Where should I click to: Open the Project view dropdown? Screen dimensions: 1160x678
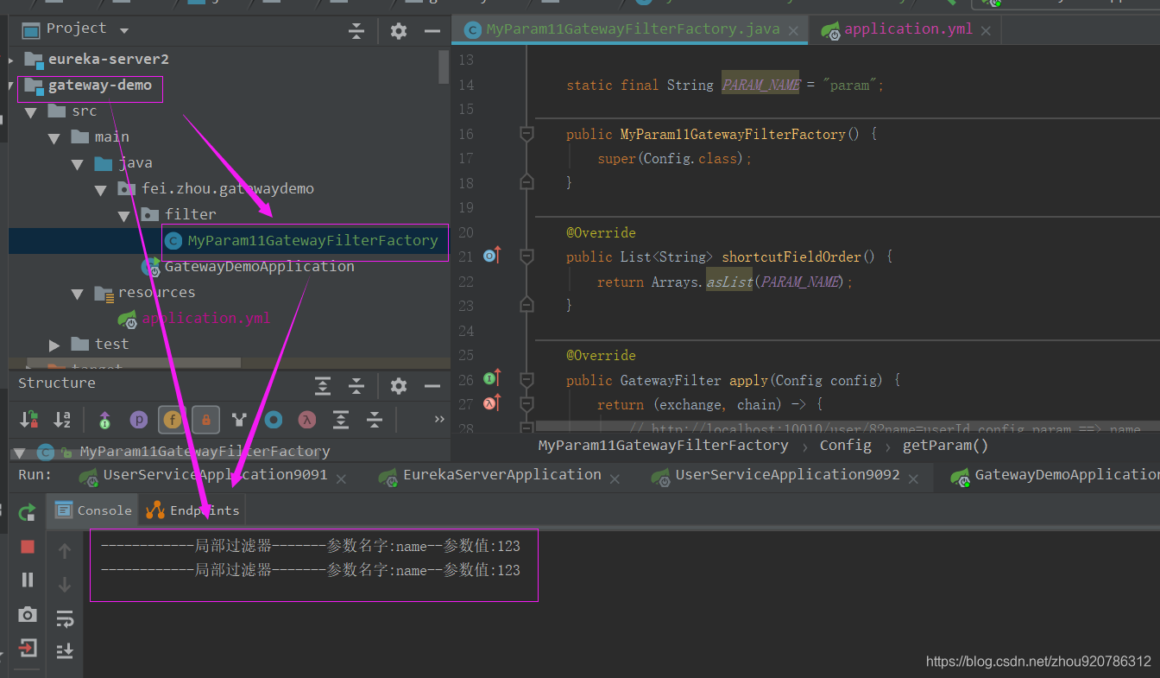click(124, 31)
